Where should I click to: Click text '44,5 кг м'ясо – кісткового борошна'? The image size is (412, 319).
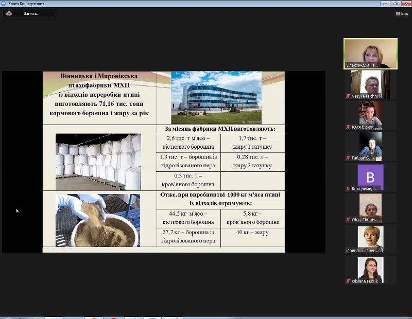click(188, 218)
